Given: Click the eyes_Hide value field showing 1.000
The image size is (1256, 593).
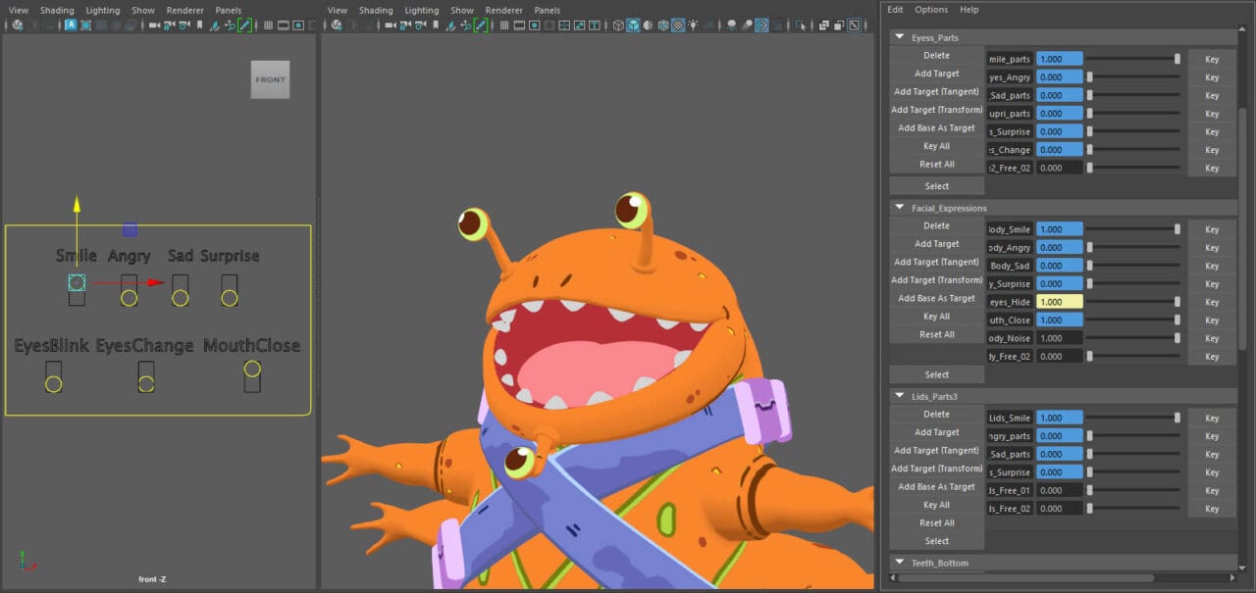Looking at the screenshot, I should [1060, 302].
